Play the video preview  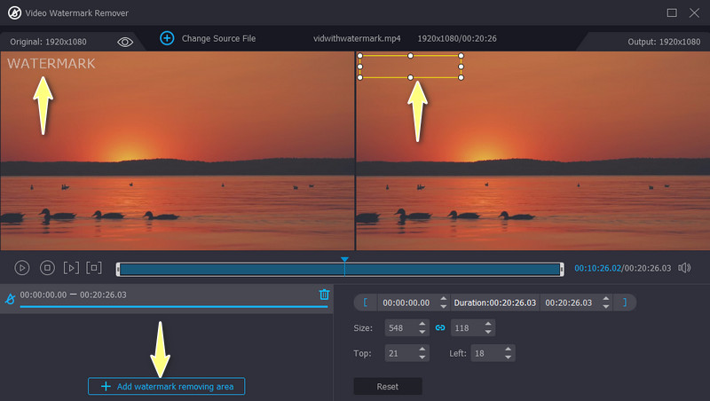(23, 267)
